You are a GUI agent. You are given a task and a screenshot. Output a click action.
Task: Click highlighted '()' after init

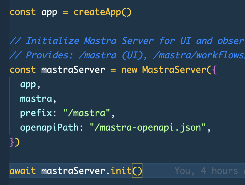(137, 171)
